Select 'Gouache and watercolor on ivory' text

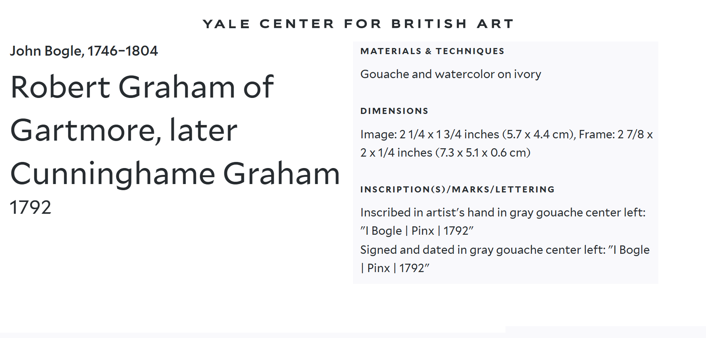451,74
